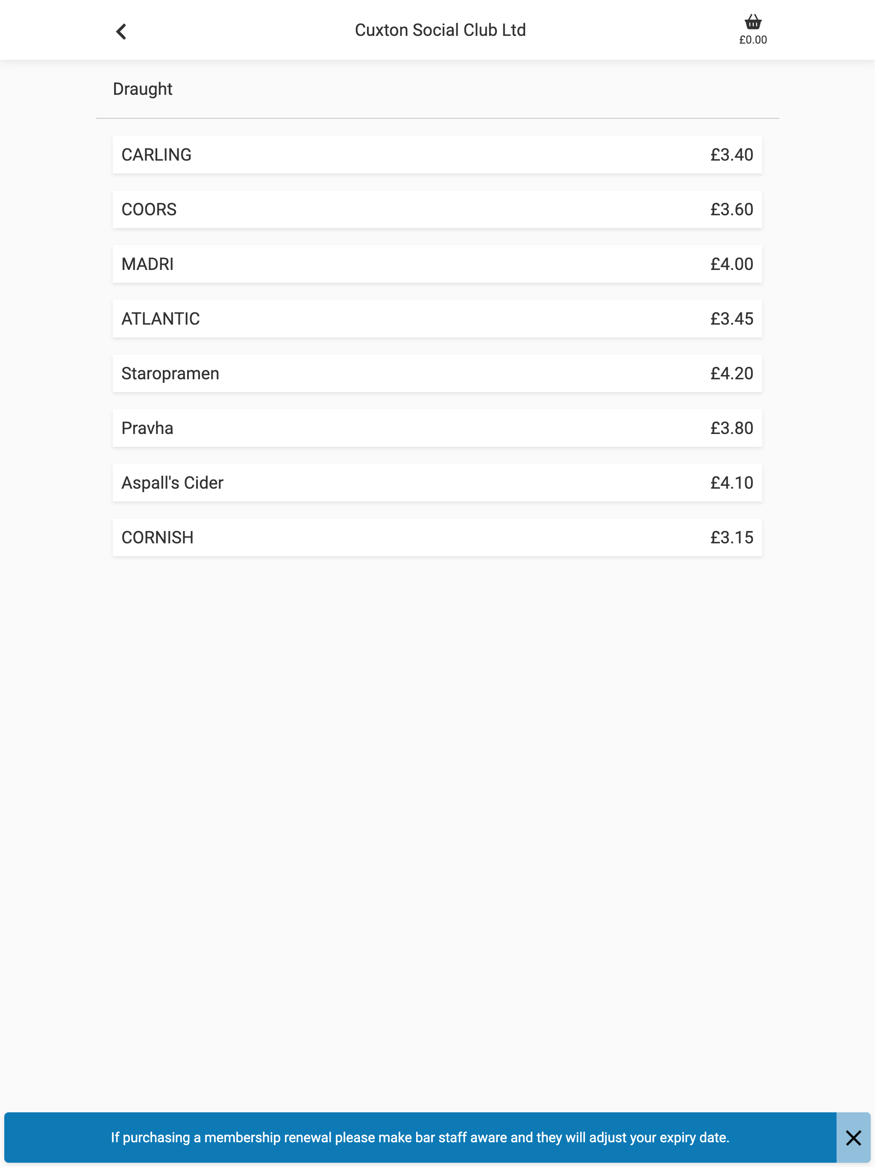Dismiss the membership renewal notice banner
Image resolution: width=875 pixels, height=1167 pixels.
click(853, 1138)
